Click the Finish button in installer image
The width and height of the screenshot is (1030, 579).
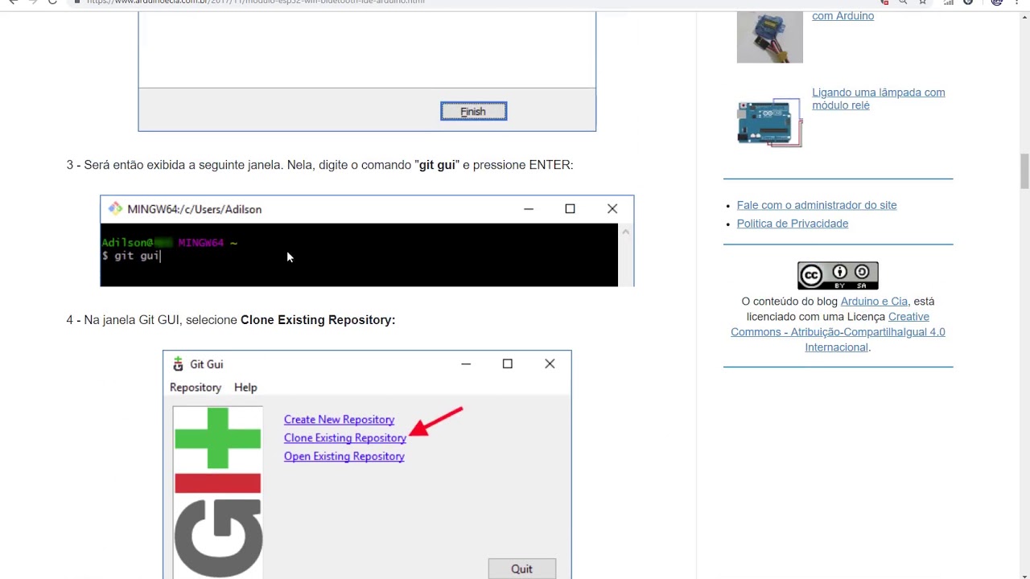click(x=473, y=112)
